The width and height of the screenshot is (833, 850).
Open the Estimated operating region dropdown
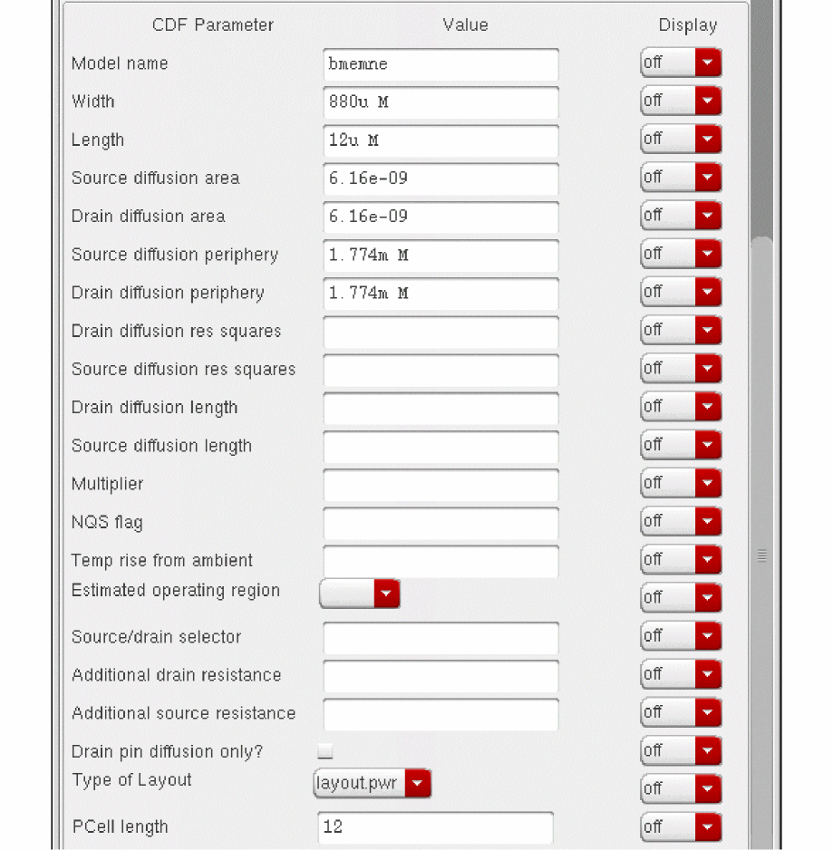coord(360,594)
